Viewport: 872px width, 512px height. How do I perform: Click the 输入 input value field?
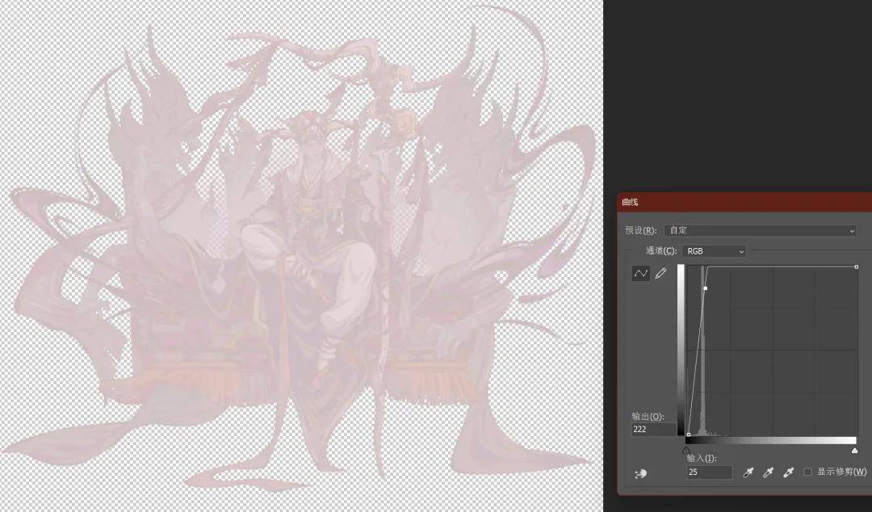pyautogui.click(x=708, y=472)
